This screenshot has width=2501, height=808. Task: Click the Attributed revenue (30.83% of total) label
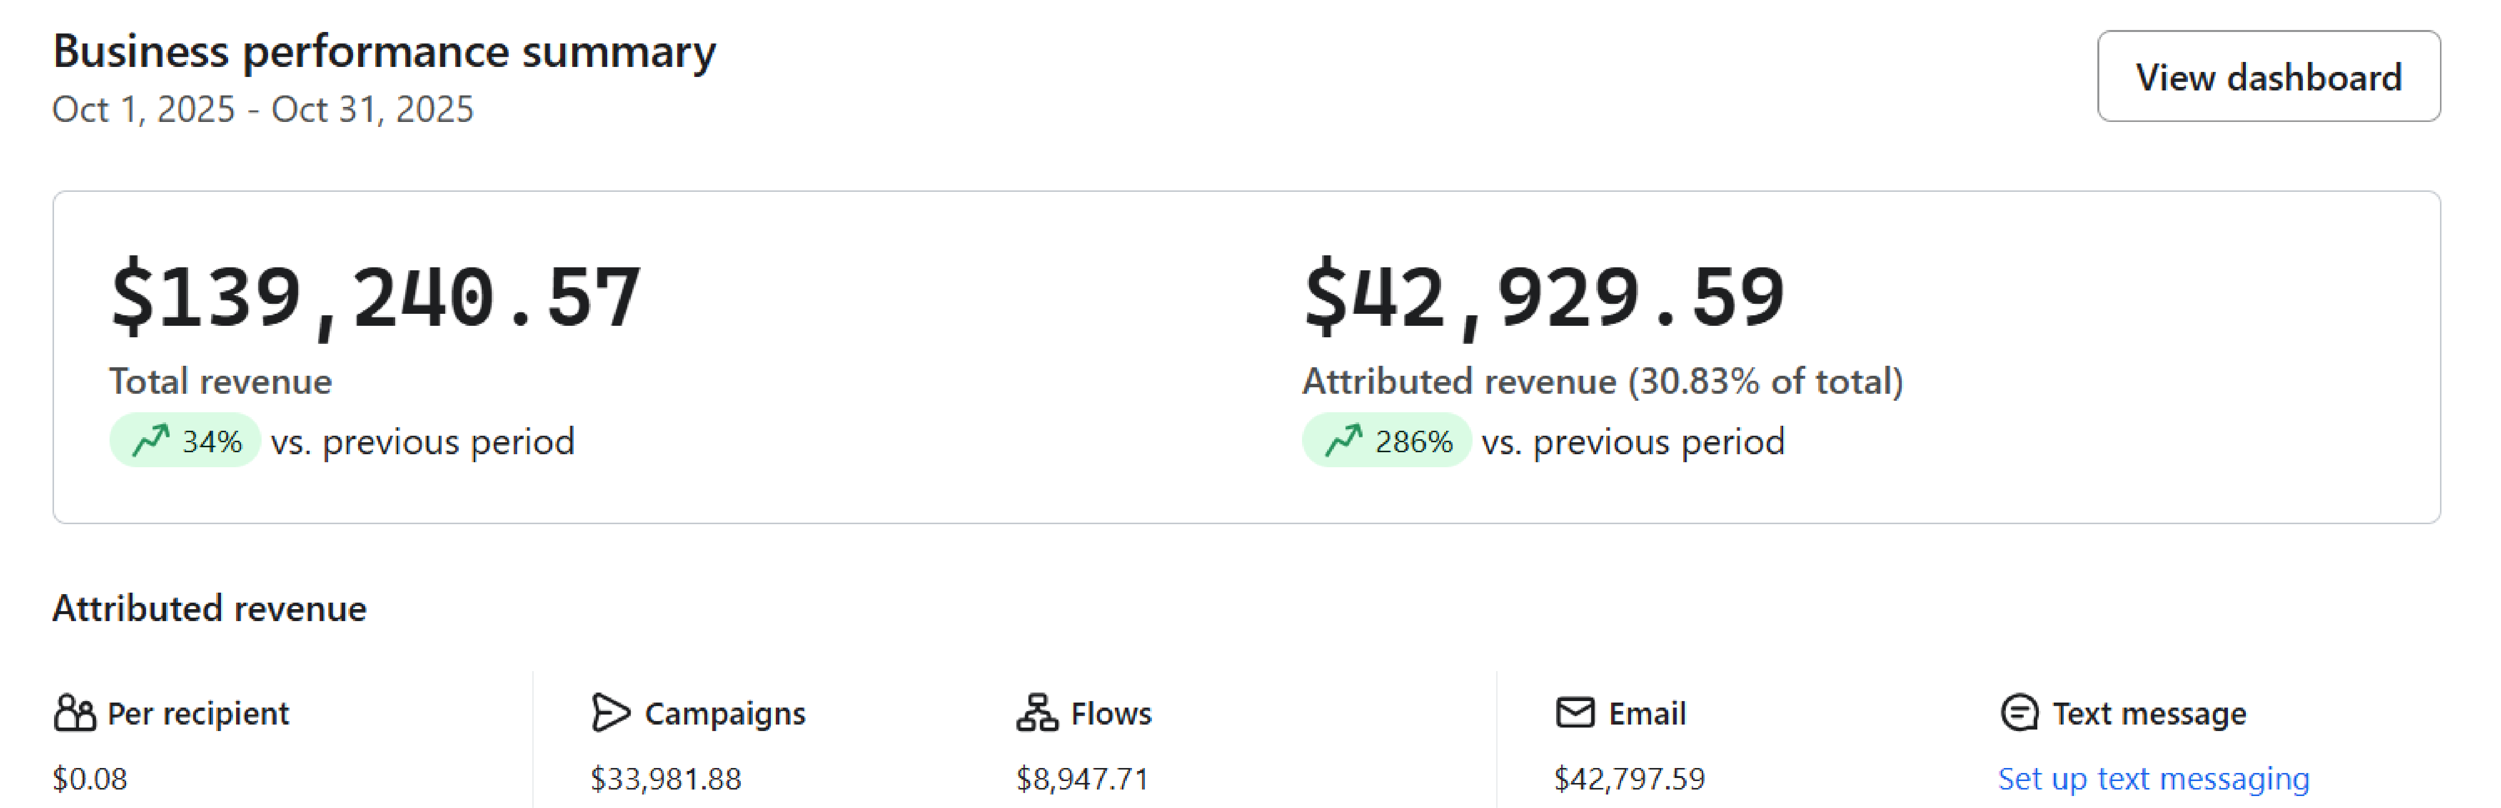click(1602, 381)
